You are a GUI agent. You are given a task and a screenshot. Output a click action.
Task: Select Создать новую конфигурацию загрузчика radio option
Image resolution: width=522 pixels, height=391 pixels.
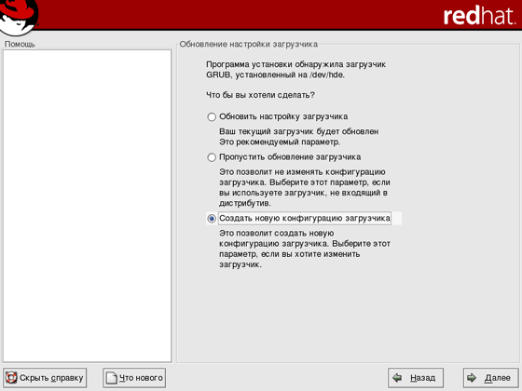(212, 219)
